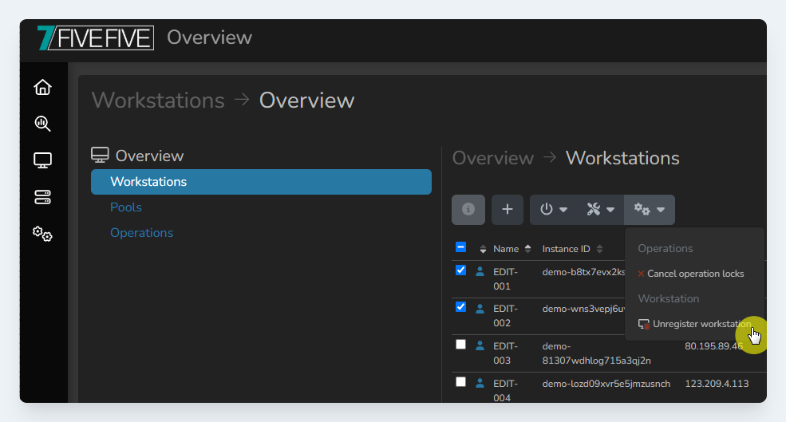Viewport: 786px width, 422px height.
Task: Expand the power actions dropdown
Action: [x=554, y=209]
